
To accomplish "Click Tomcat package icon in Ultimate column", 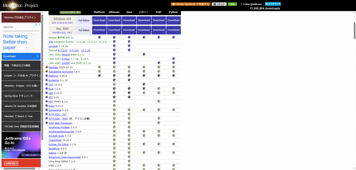I will (x=114, y=50).
